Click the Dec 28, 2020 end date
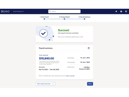 (55, 70)
